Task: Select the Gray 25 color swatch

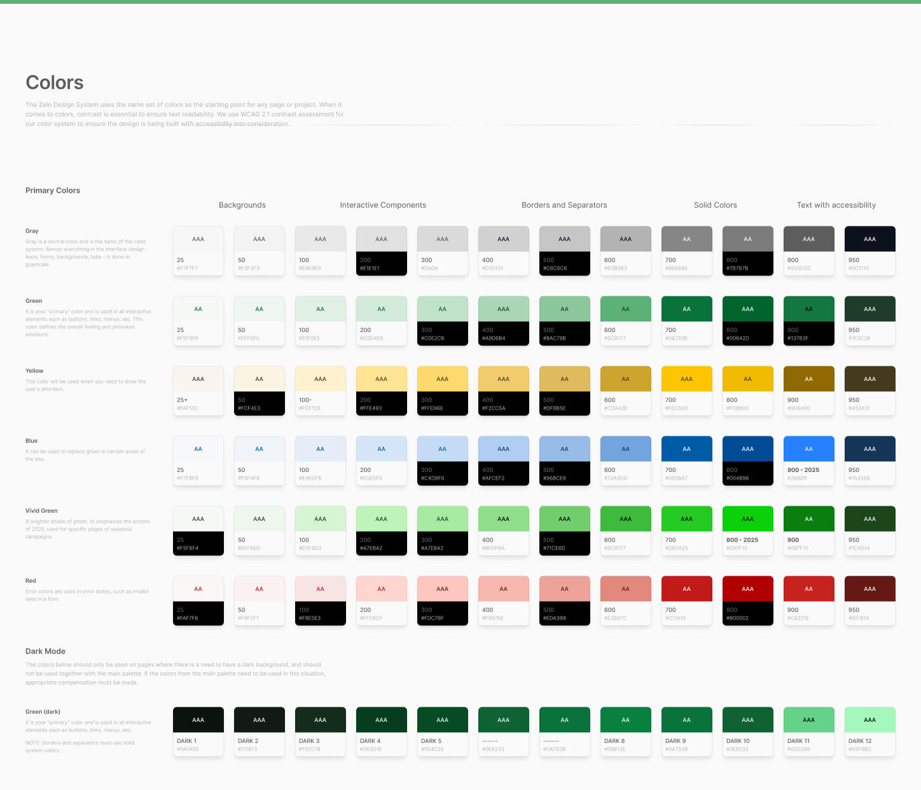Action: point(198,251)
